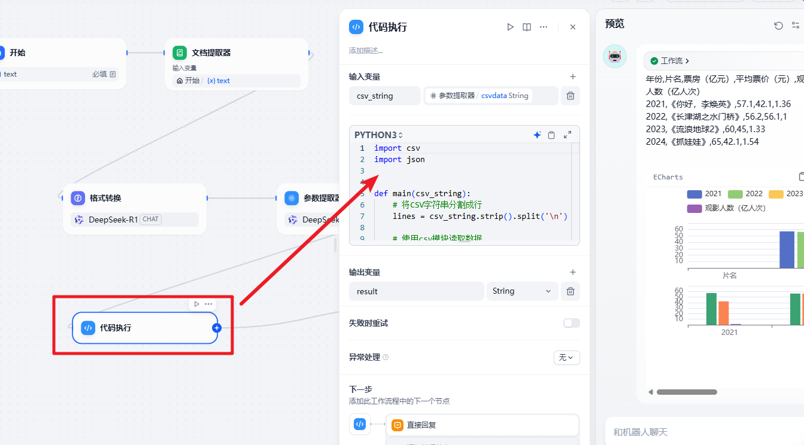
Task: Open the 异常处理 dropdown set to 无
Action: pyautogui.click(x=566, y=357)
